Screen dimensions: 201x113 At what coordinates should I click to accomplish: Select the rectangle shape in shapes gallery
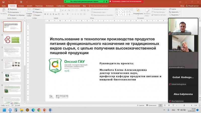[124, 10]
